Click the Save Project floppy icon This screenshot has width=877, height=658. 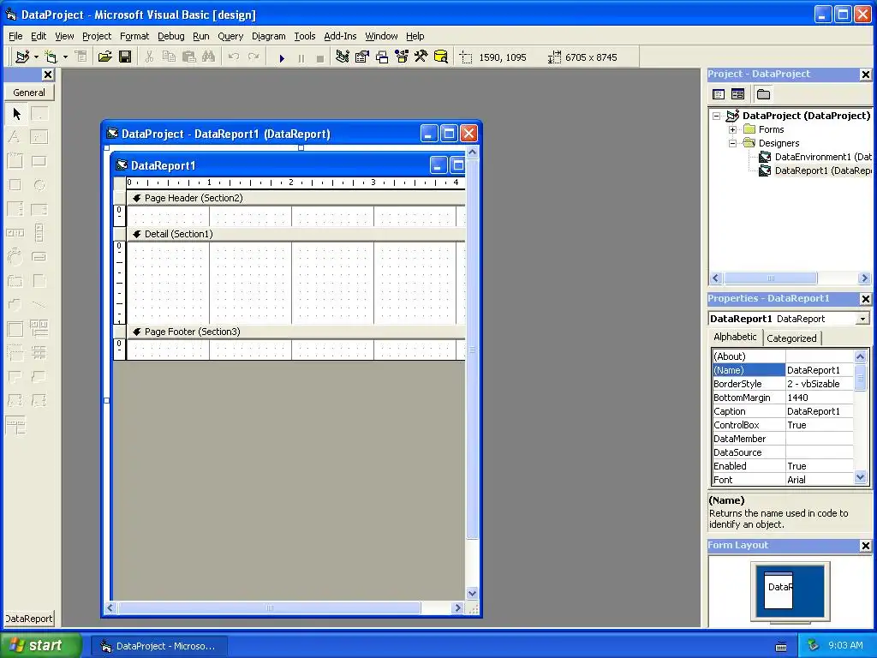[x=125, y=57]
